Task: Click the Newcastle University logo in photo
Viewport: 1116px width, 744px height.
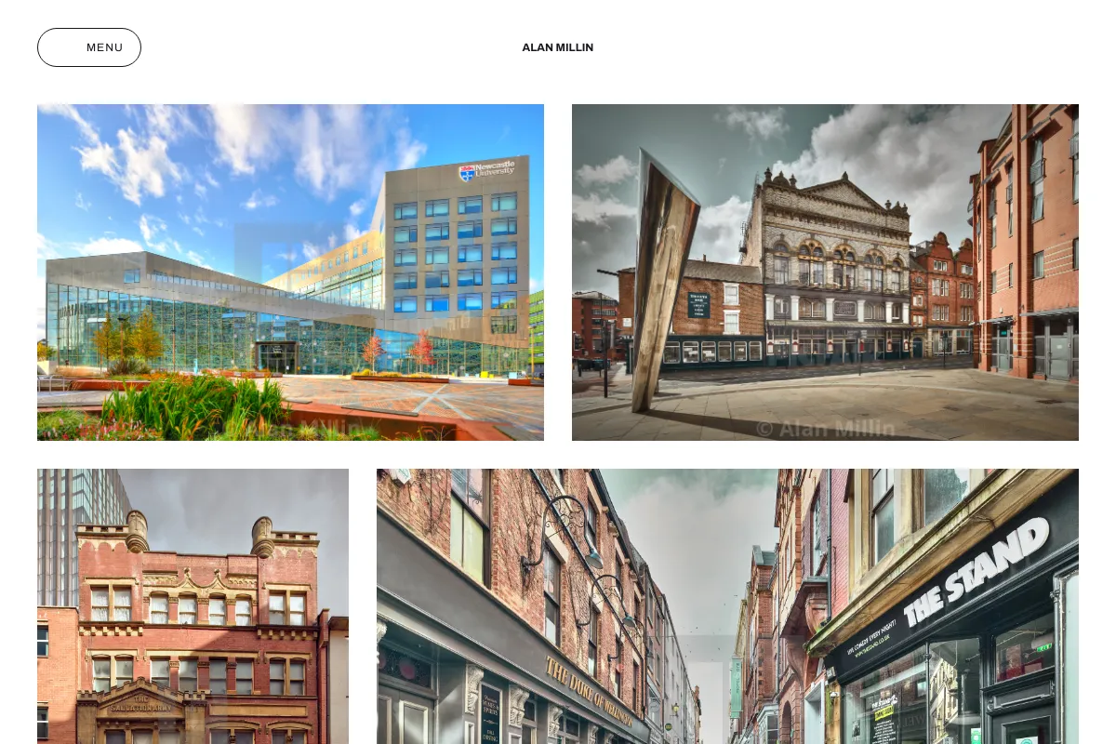Action: [487, 170]
